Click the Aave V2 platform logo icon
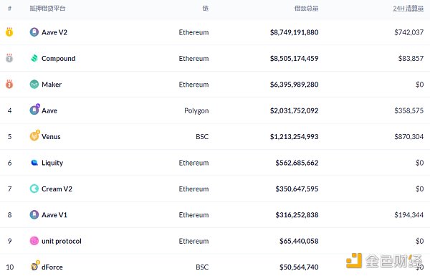This screenshot has width=430, height=276. 34,32
